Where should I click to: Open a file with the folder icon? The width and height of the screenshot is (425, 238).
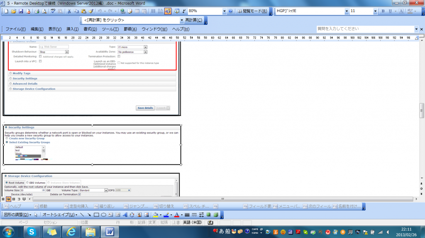(14, 11)
